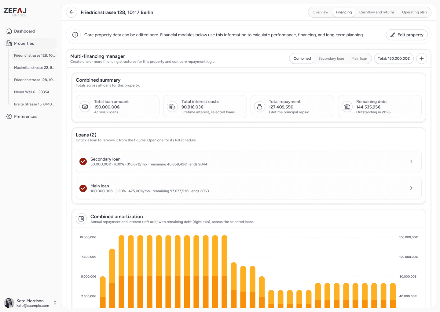Open Dashboard in the sidebar

31,31
